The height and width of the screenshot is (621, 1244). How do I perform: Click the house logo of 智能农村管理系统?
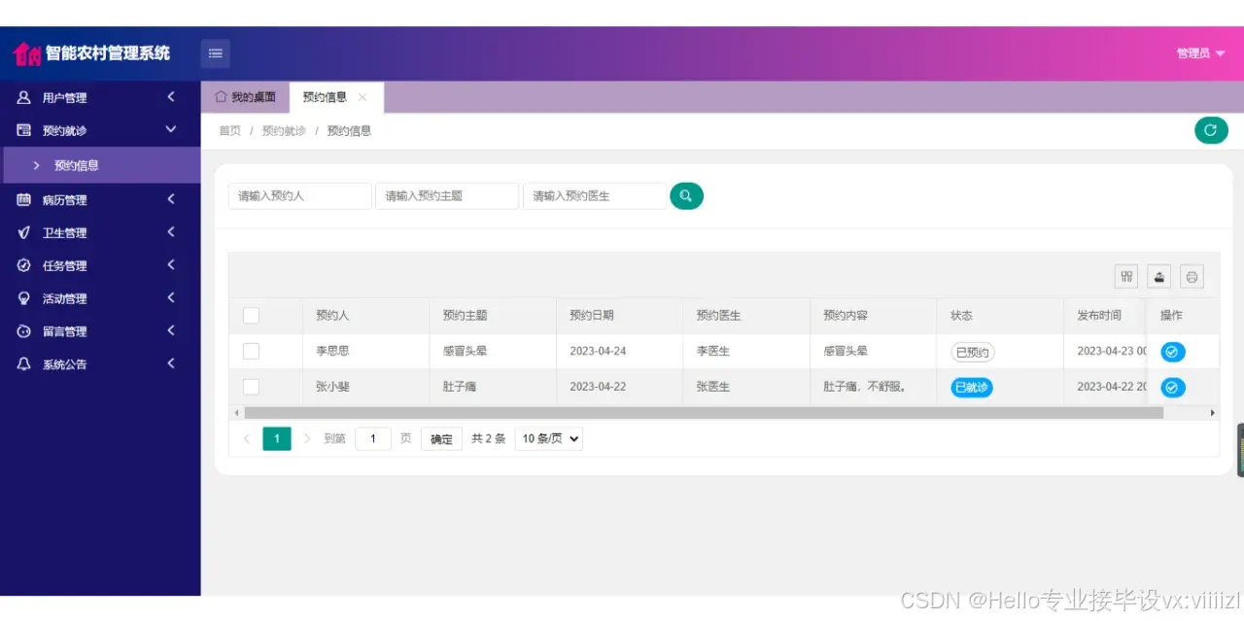pos(26,54)
